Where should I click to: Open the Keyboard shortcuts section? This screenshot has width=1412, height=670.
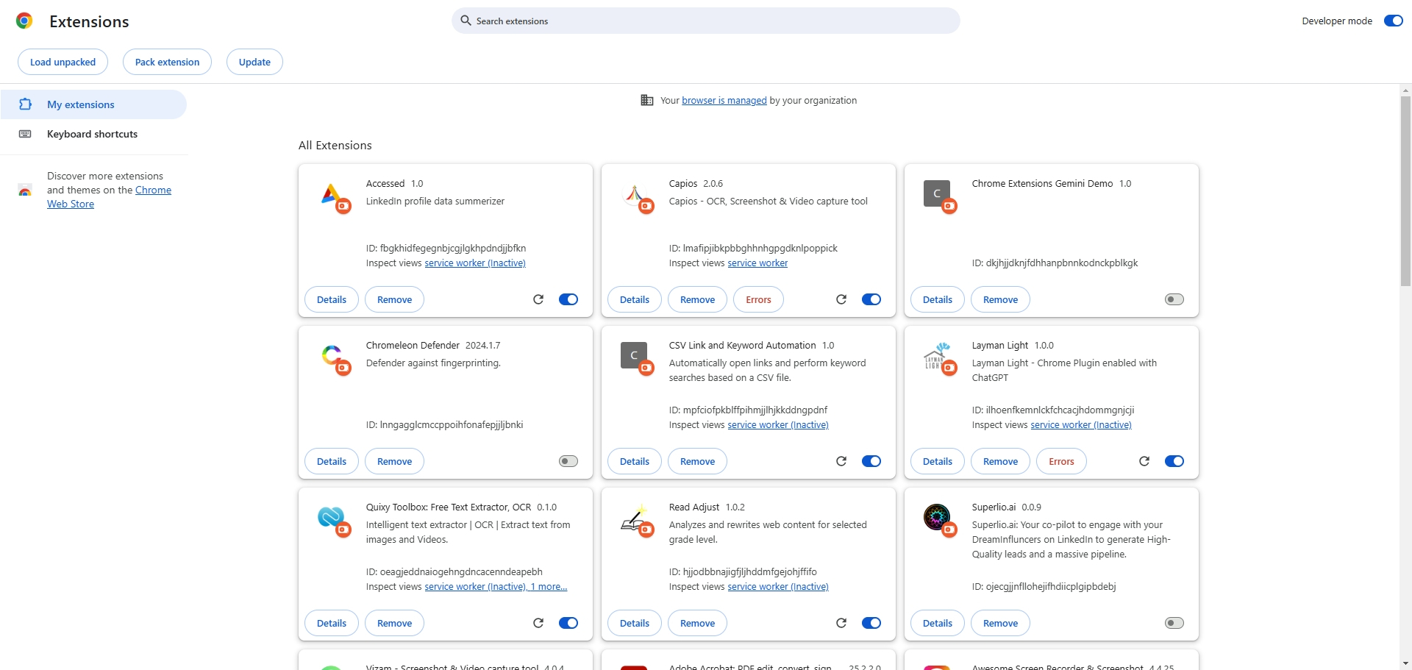tap(93, 134)
